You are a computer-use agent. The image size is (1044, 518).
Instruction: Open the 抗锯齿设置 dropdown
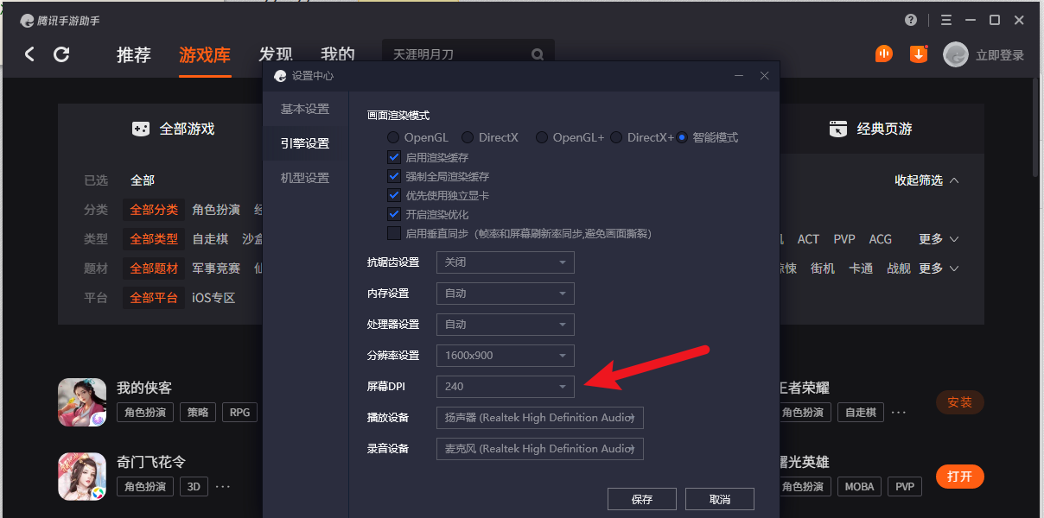(x=506, y=262)
